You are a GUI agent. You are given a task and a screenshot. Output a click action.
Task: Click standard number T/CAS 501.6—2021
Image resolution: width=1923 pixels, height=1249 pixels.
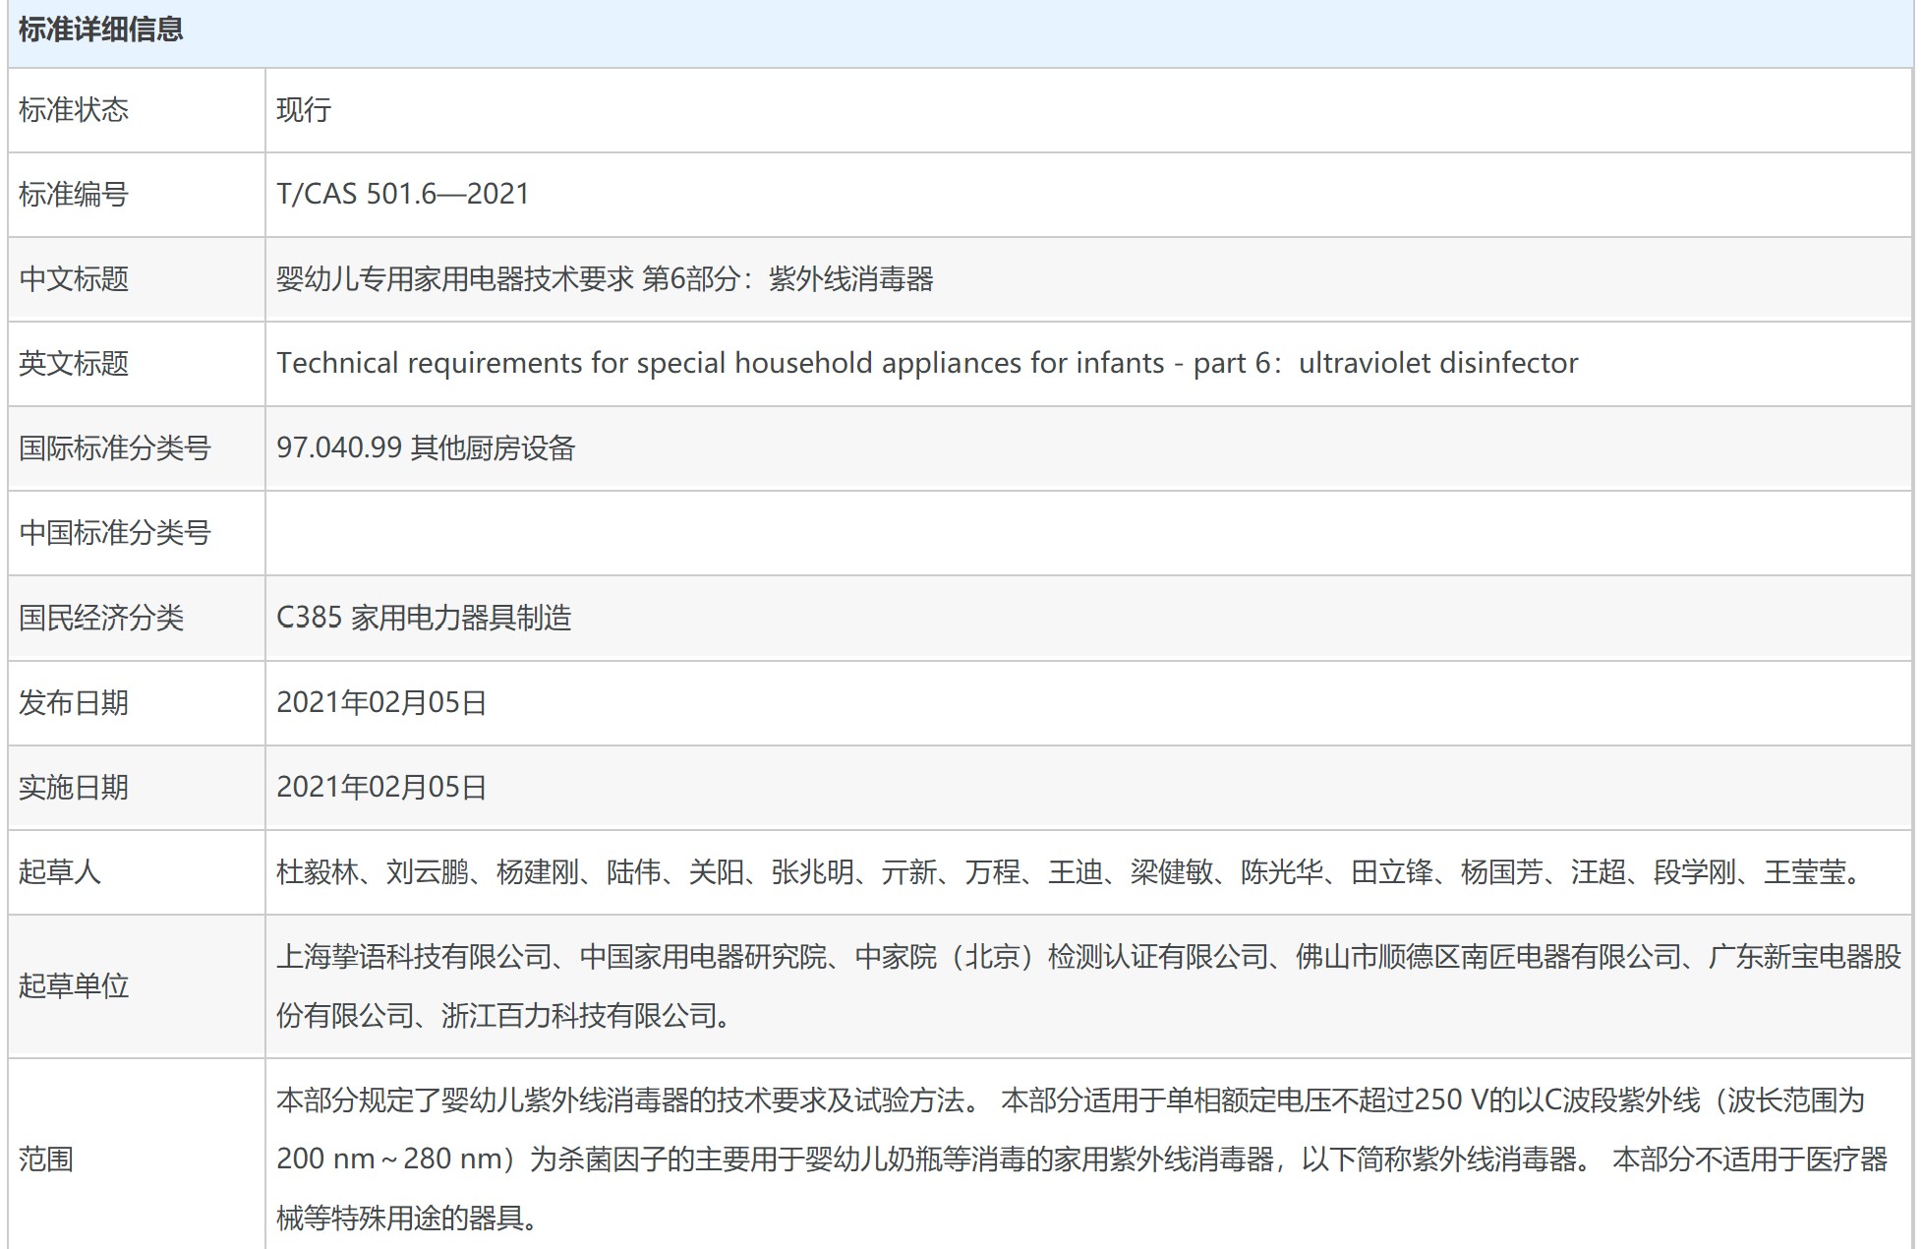(403, 194)
